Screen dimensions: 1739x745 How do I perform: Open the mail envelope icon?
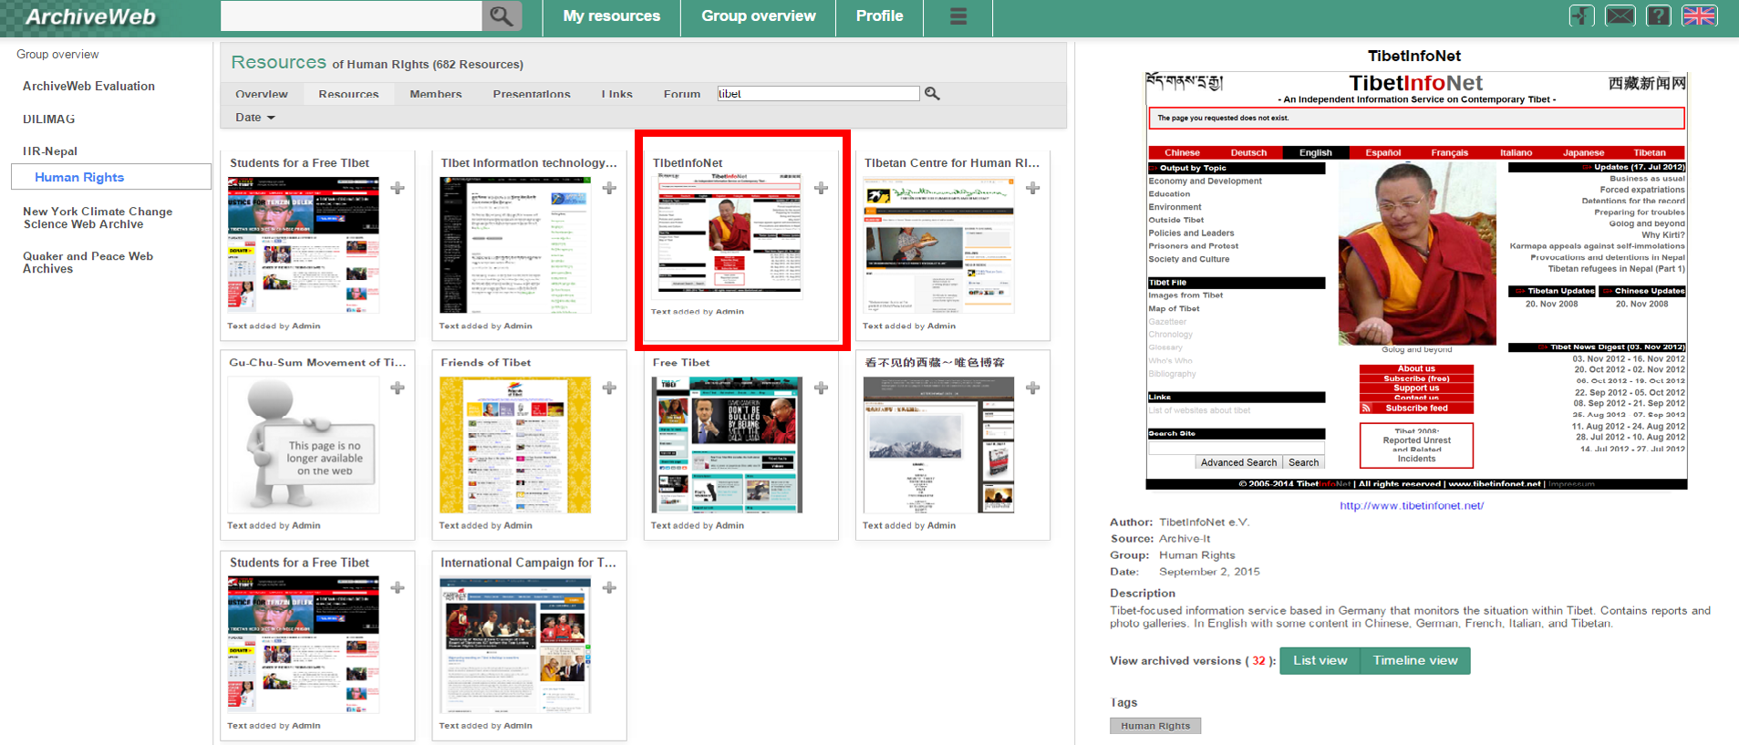click(1620, 16)
